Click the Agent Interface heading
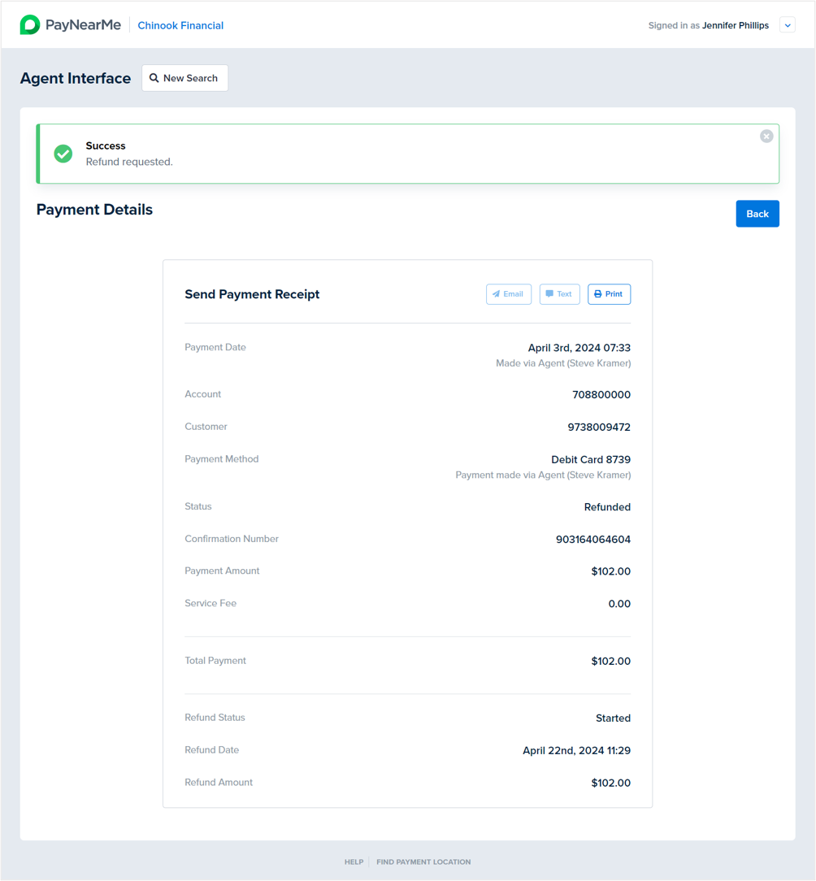 pos(76,78)
